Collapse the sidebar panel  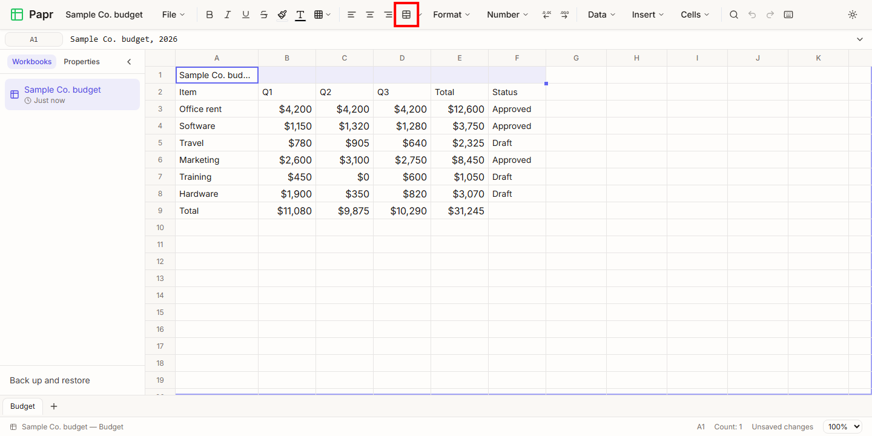(129, 62)
